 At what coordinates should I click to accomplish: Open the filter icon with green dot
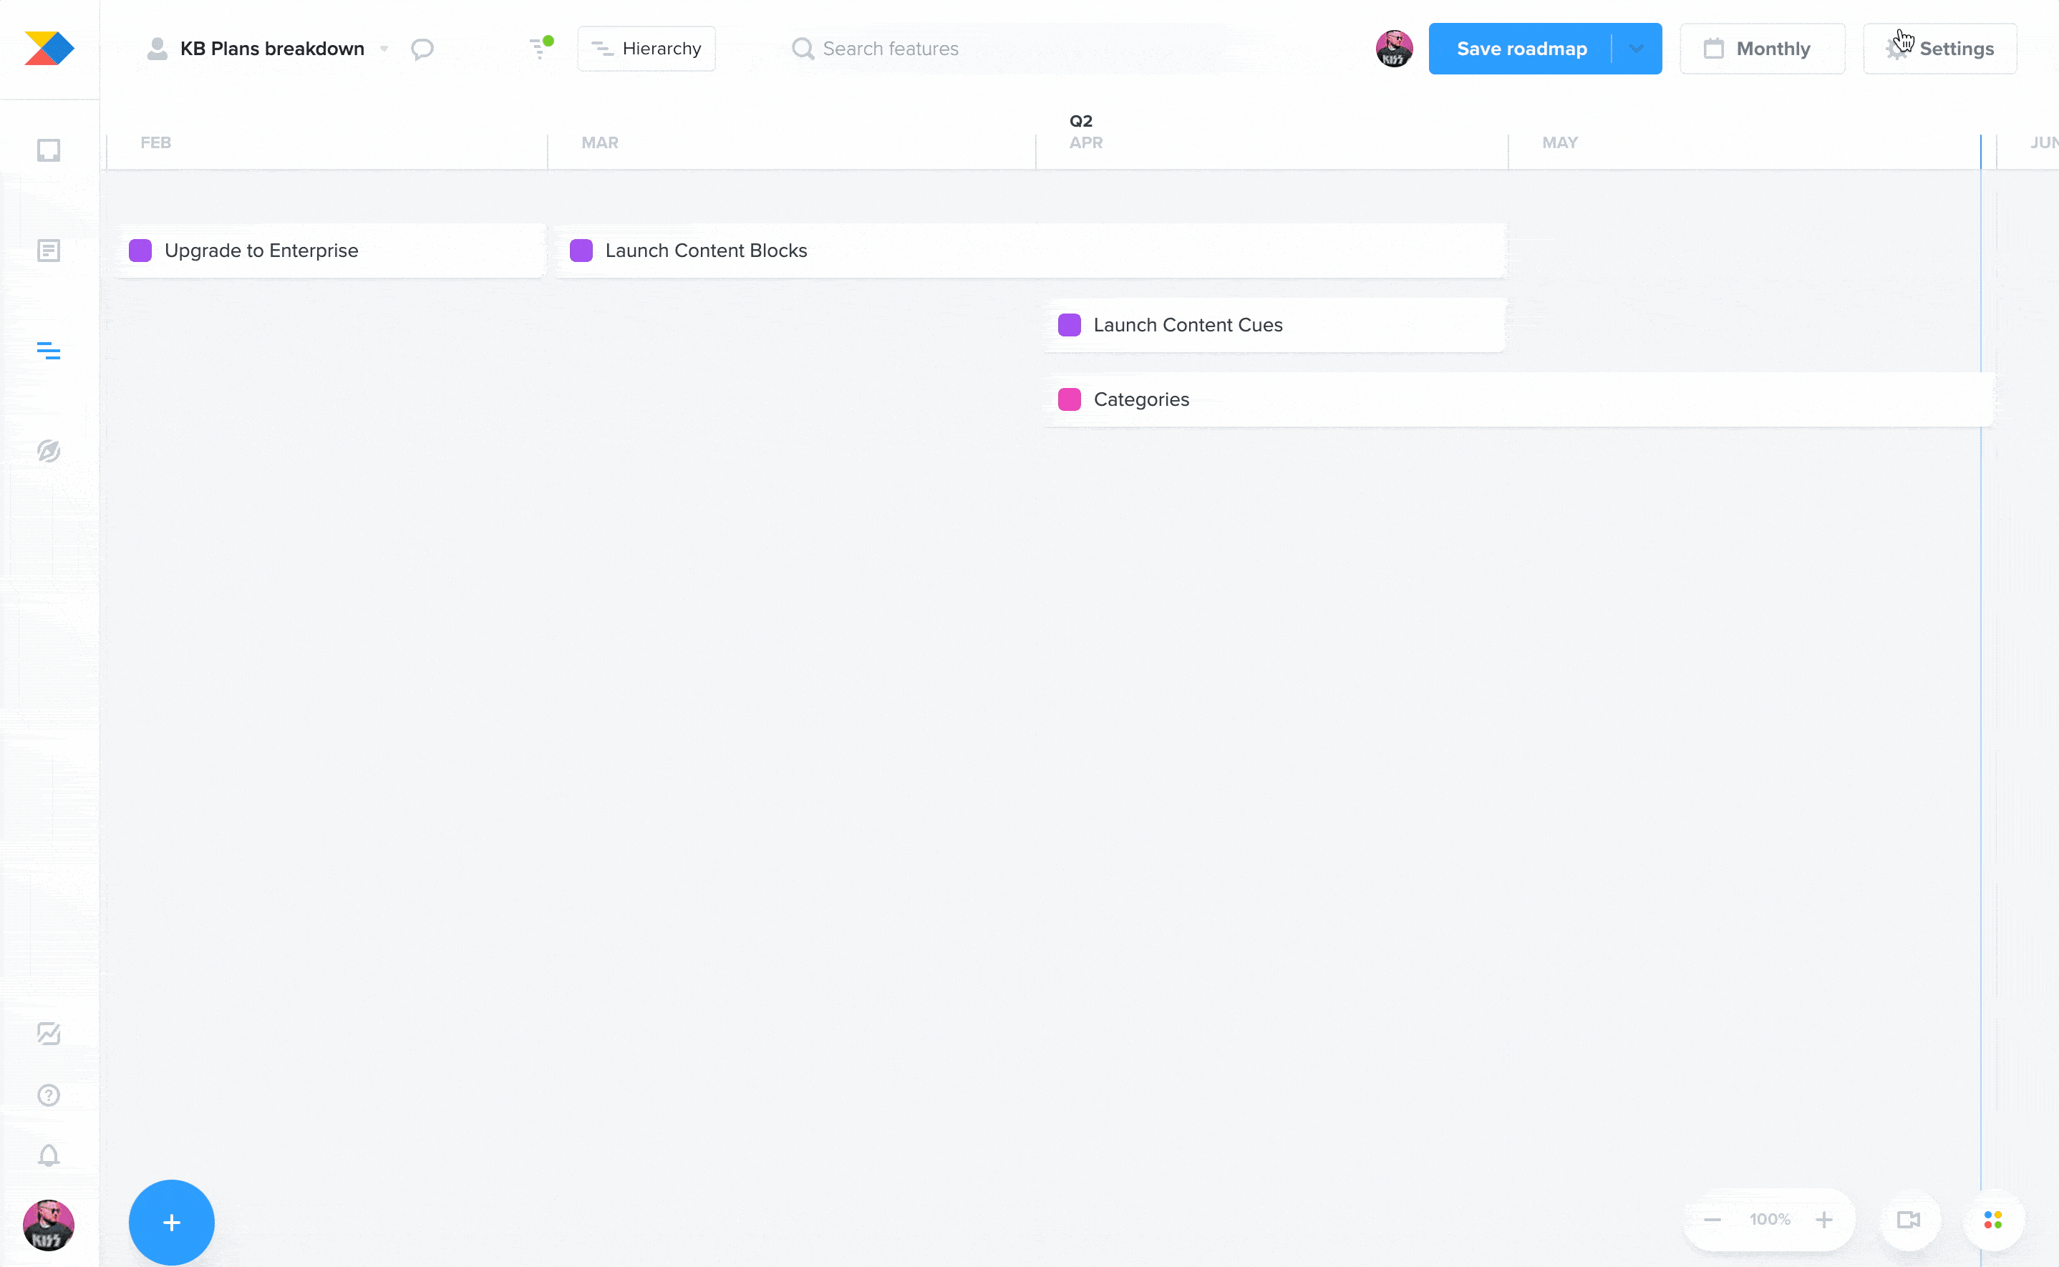541,48
